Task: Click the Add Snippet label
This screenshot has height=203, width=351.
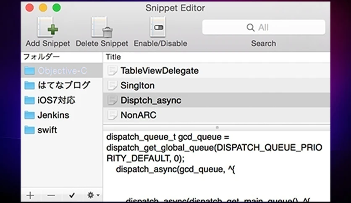Action: coord(48,43)
